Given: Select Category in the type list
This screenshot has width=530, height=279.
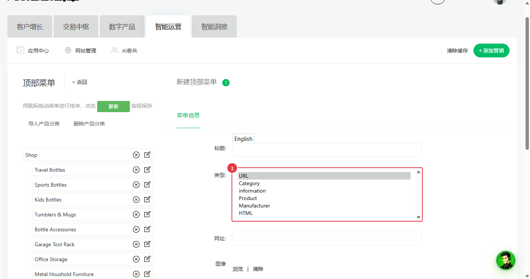Looking at the screenshot, I should pyautogui.click(x=324, y=183).
